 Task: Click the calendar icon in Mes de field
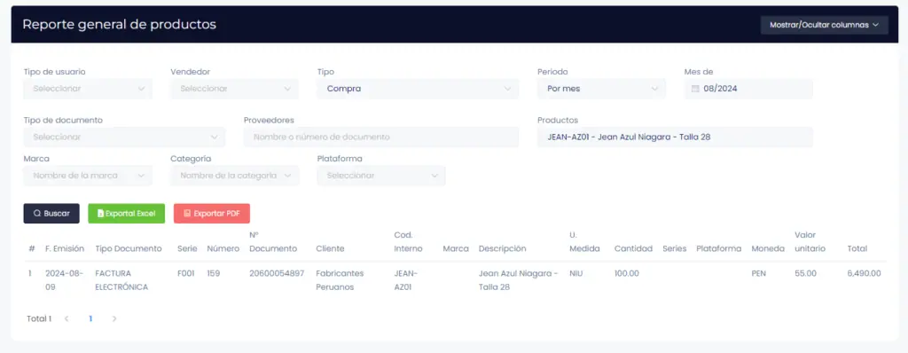point(695,90)
